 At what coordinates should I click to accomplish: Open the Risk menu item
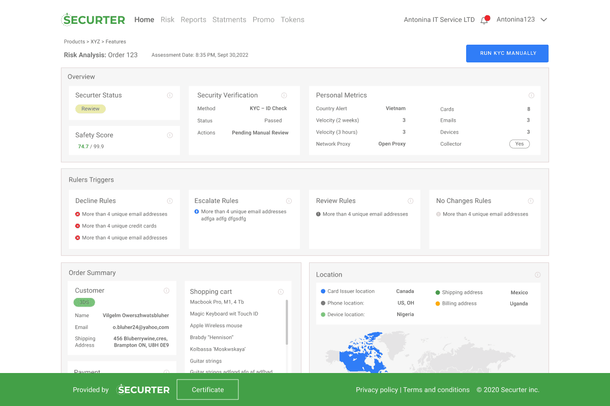pyautogui.click(x=167, y=20)
